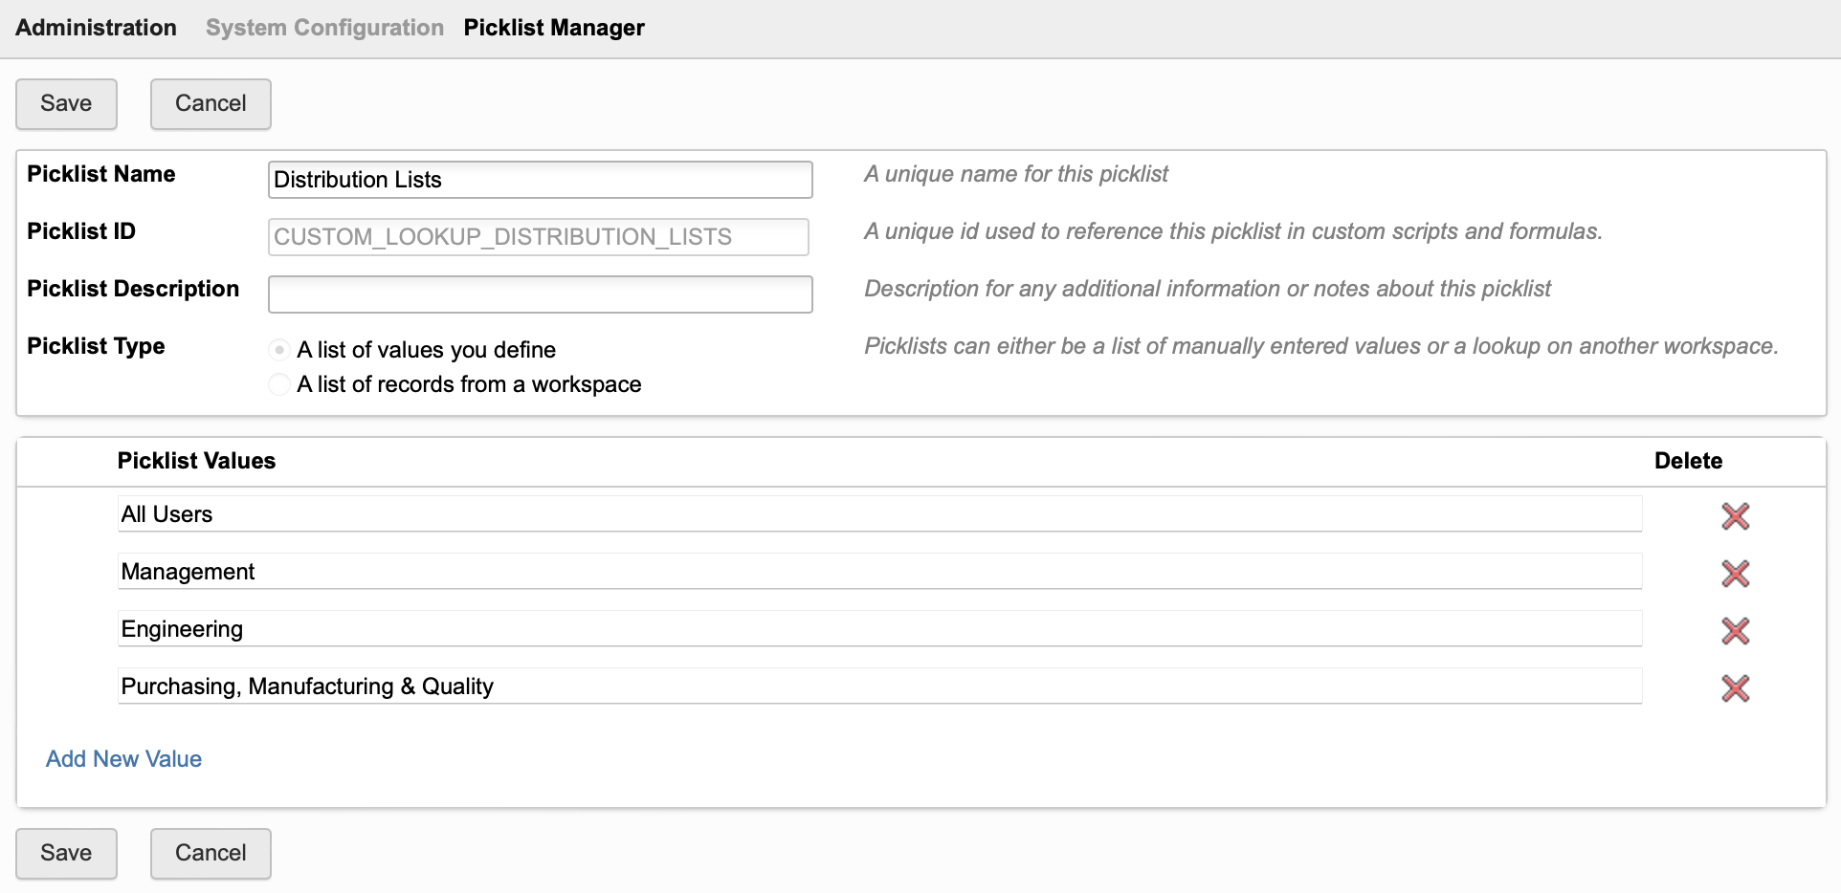
Task: Select the Picklist Manager breadcrumb
Action: 554,28
